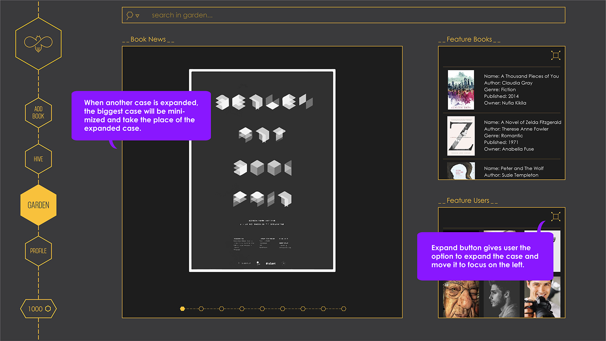
Task: Select the first filled pagination hexagon
Action: (183, 309)
